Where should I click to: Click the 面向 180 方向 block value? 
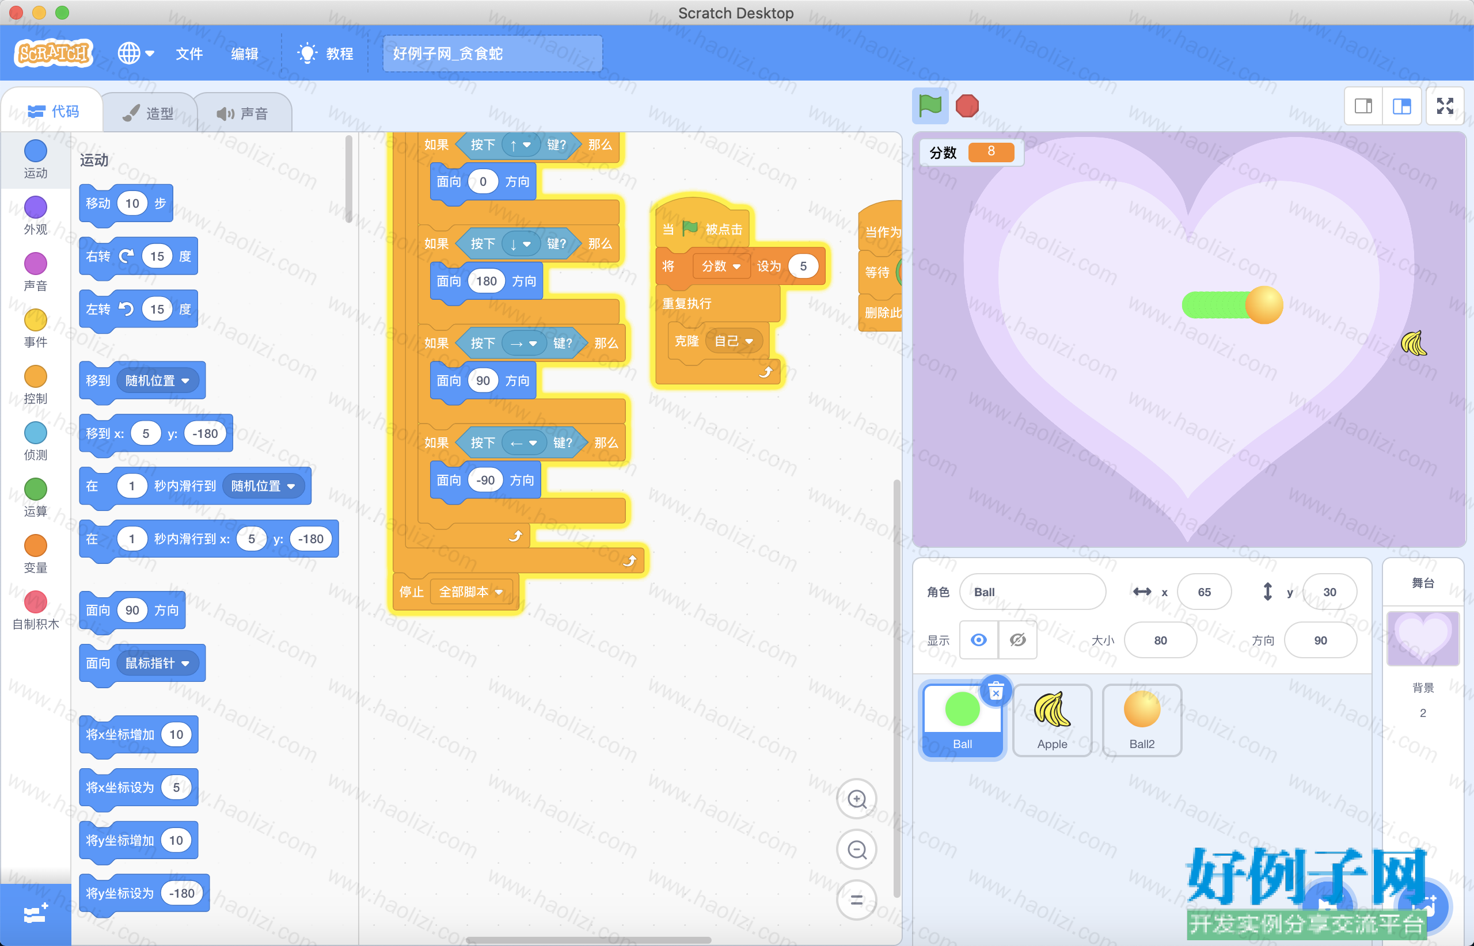[486, 281]
